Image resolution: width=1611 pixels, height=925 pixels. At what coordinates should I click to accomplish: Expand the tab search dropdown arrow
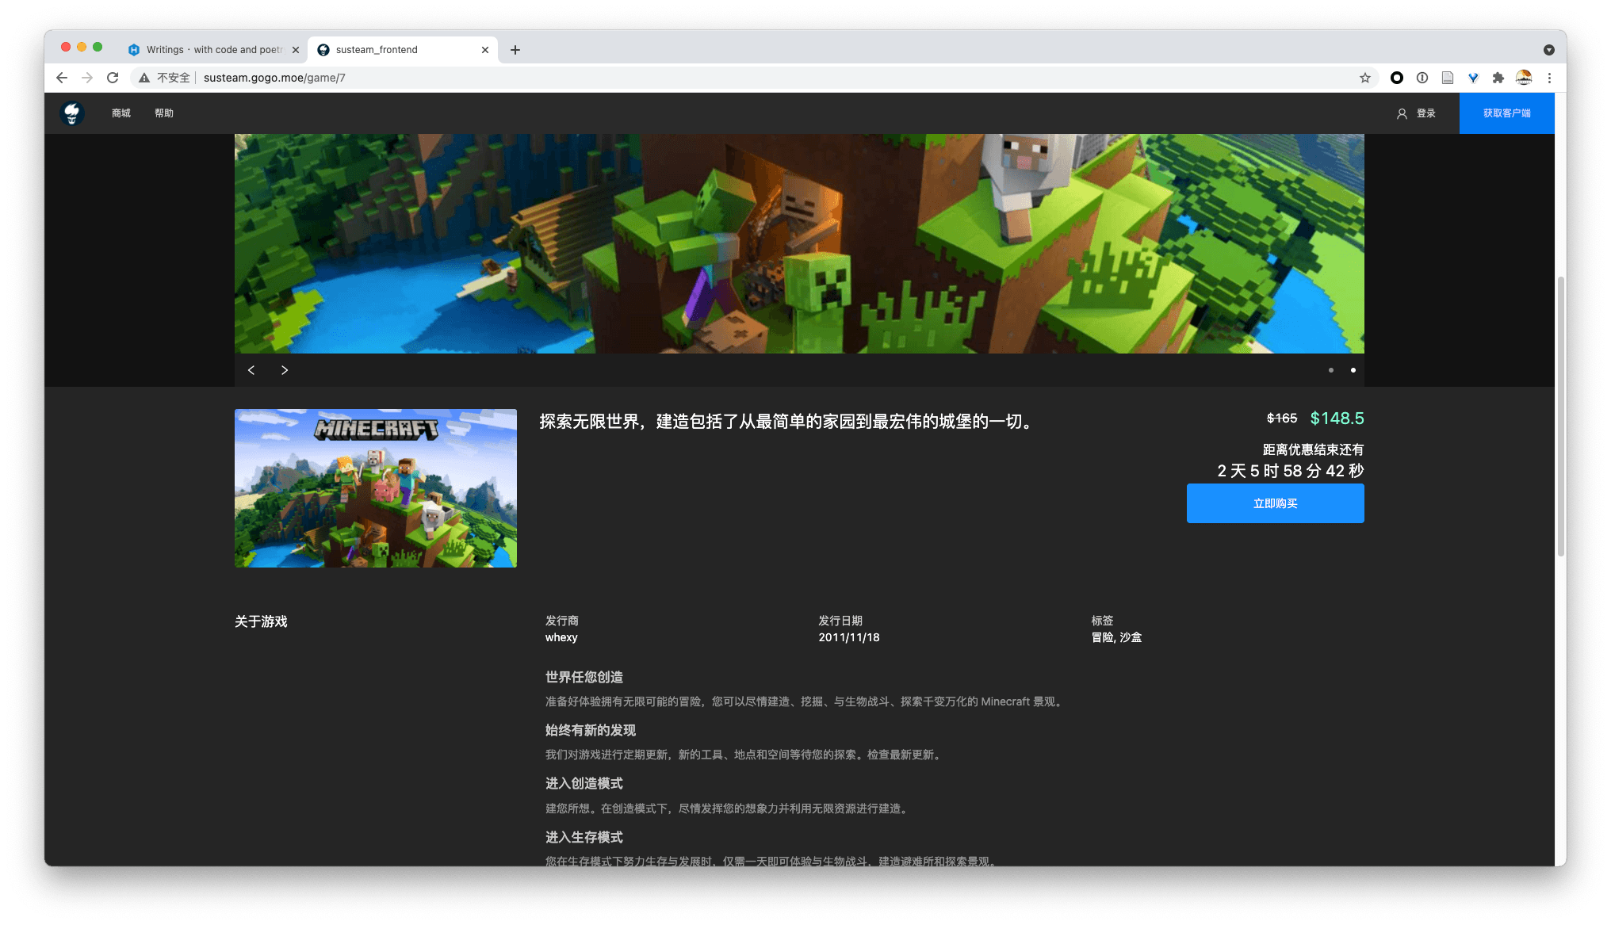[1548, 50]
